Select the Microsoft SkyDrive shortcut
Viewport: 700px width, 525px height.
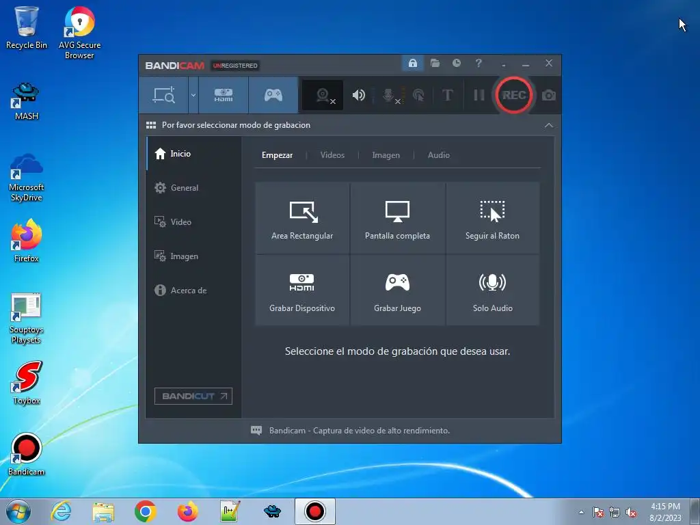[x=27, y=177]
